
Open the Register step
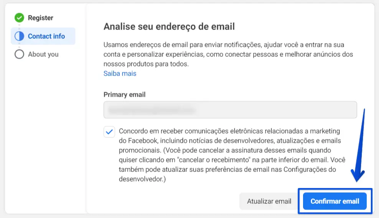[40, 18]
